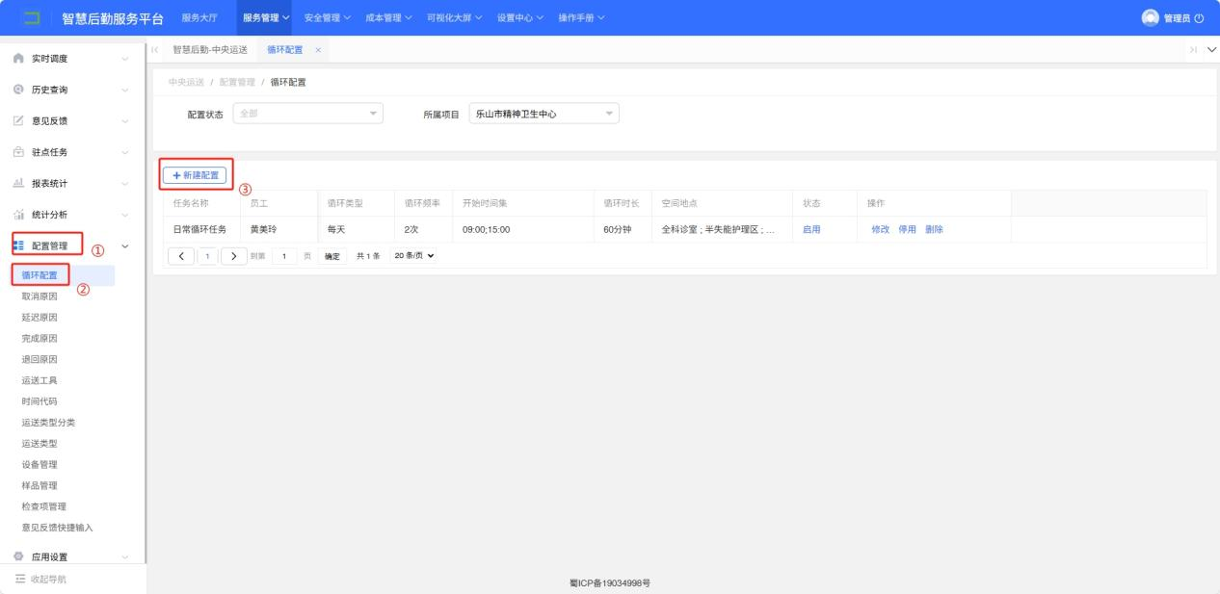Open the 设置中心 top menu
1220x594 pixels.
tap(520, 18)
